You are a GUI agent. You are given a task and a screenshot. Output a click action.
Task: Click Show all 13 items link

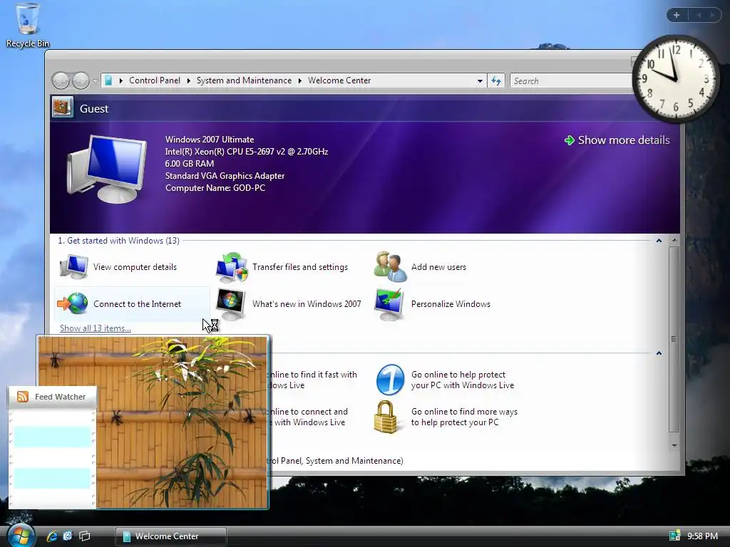[96, 328]
